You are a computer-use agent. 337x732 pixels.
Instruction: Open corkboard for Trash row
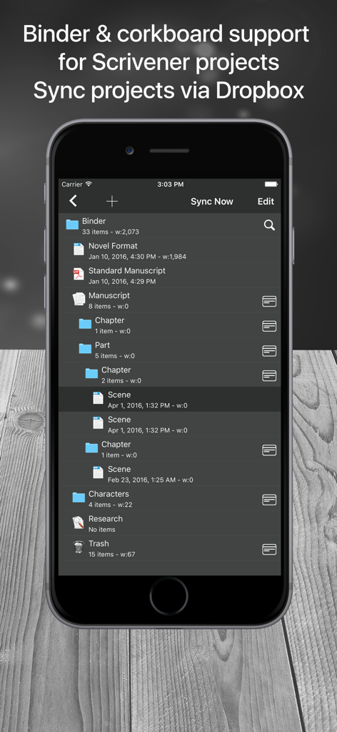coord(269,549)
